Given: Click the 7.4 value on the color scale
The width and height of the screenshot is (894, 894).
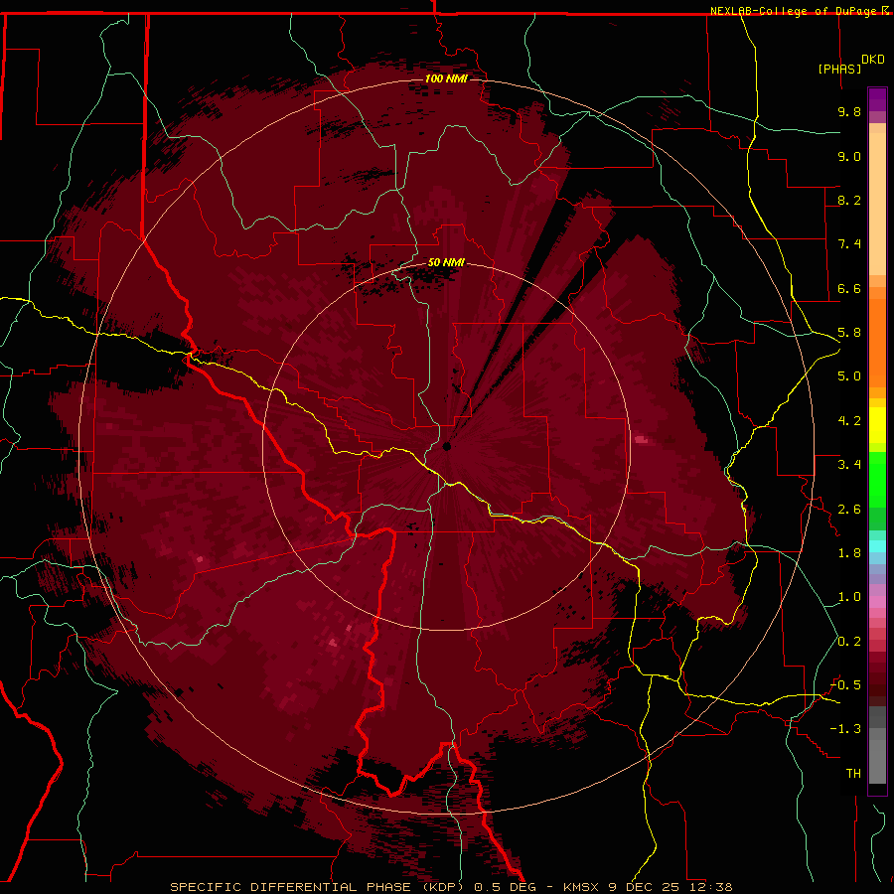Looking at the screenshot, I should [849, 244].
